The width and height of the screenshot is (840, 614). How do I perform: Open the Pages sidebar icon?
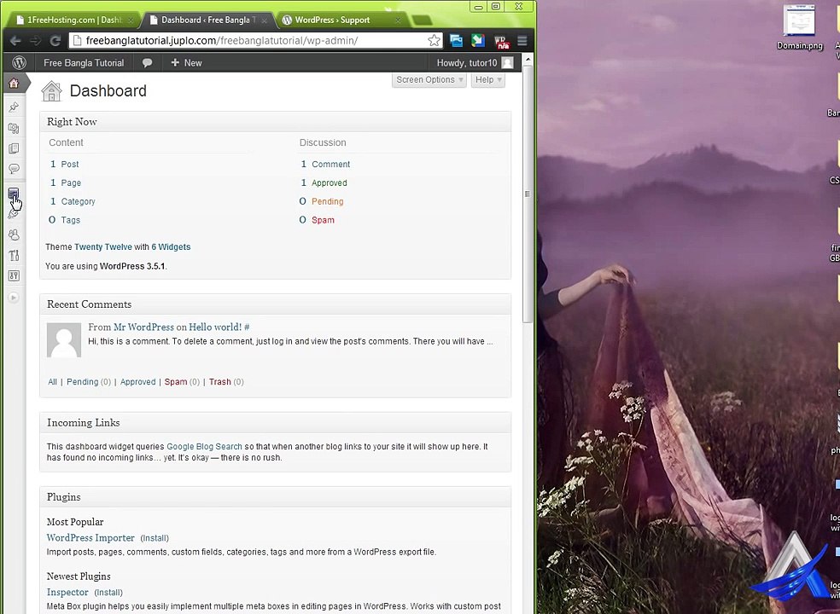point(14,148)
